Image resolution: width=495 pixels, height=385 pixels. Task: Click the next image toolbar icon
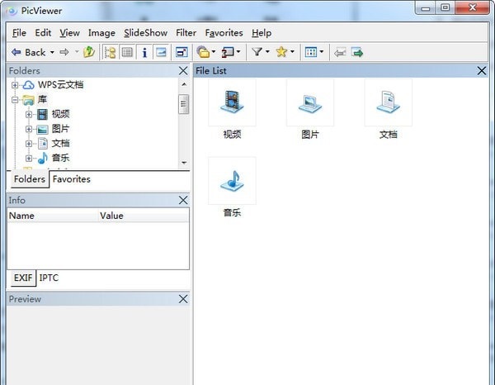click(x=357, y=52)
